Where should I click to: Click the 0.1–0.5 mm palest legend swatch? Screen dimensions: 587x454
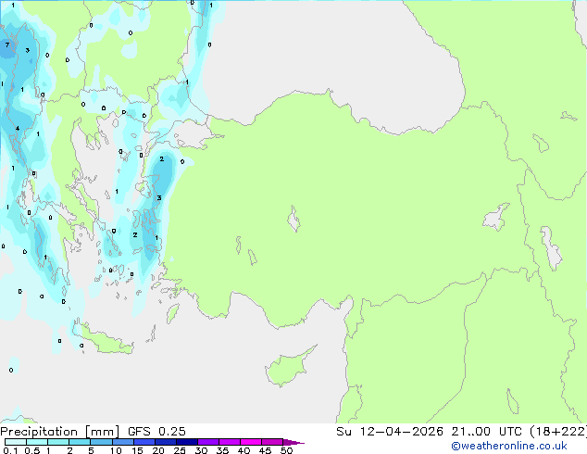16,442
